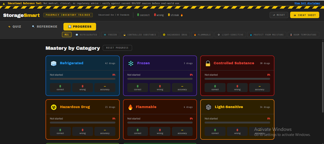Screen dimensions: 324x144
Task: Click the Reset button in header
Action: point(279,15)
